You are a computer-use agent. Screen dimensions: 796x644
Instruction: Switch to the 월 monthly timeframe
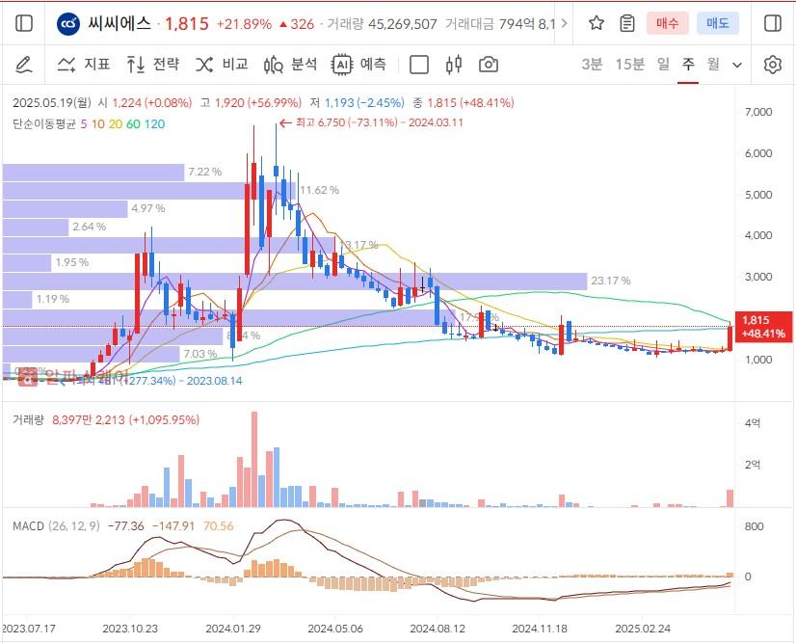point(713,65)
